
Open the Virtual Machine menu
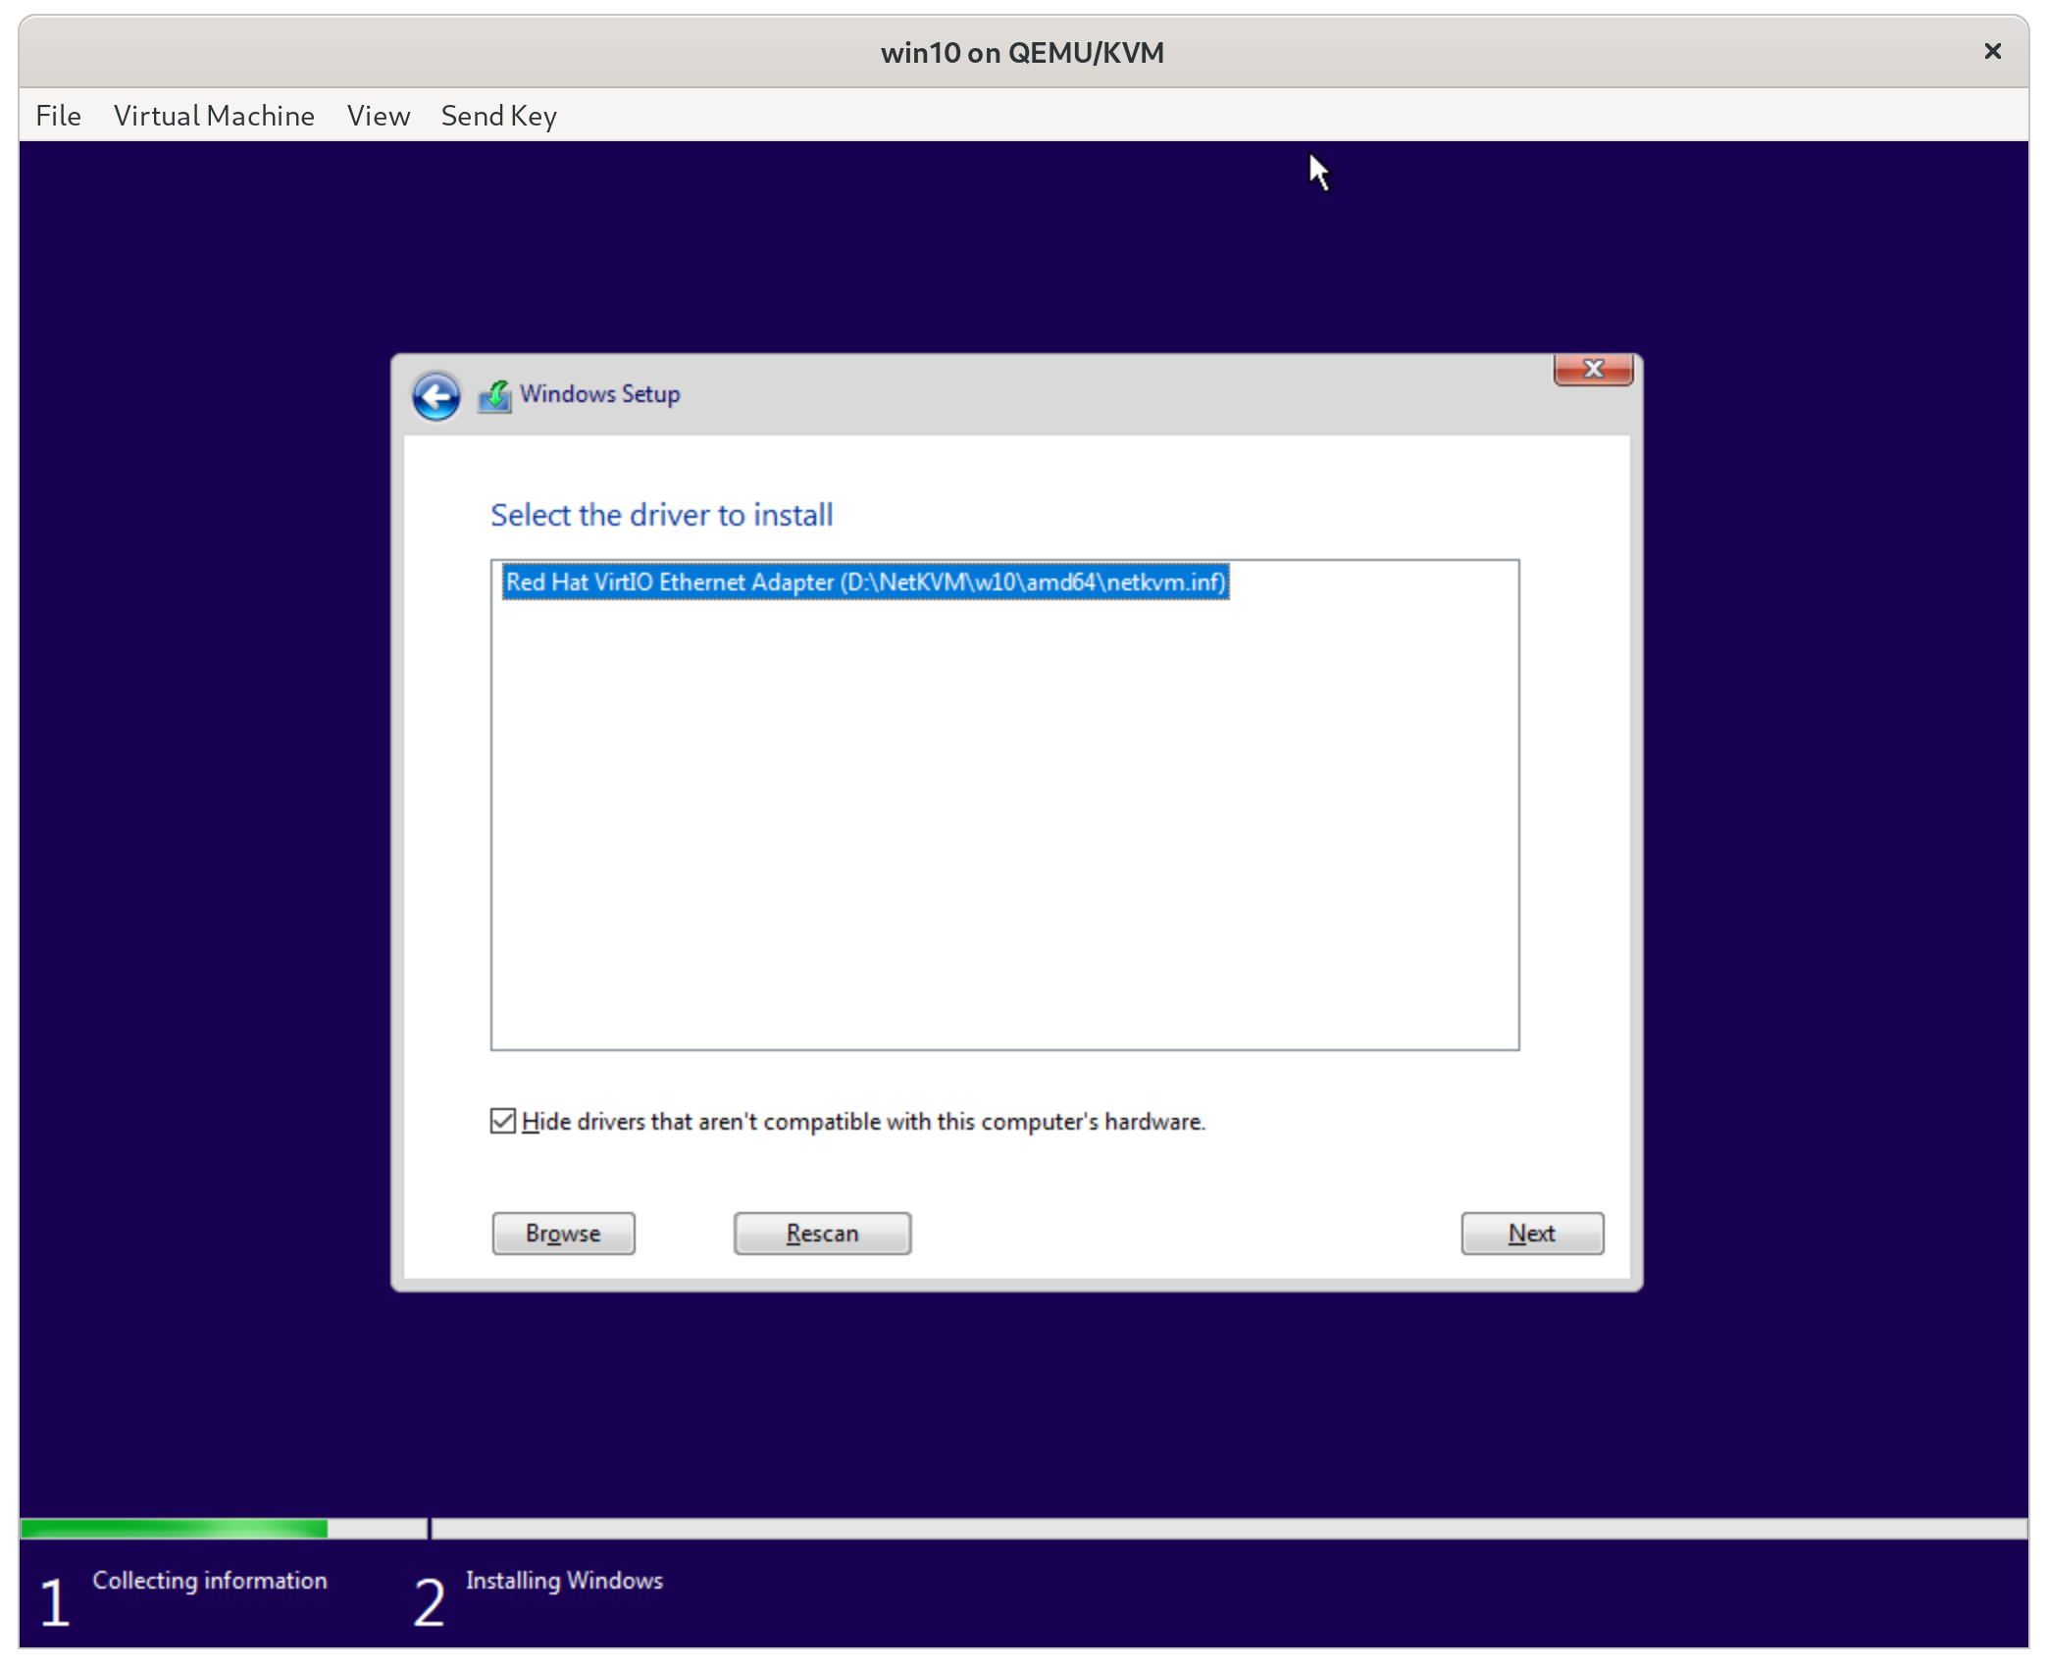(214, 115)
